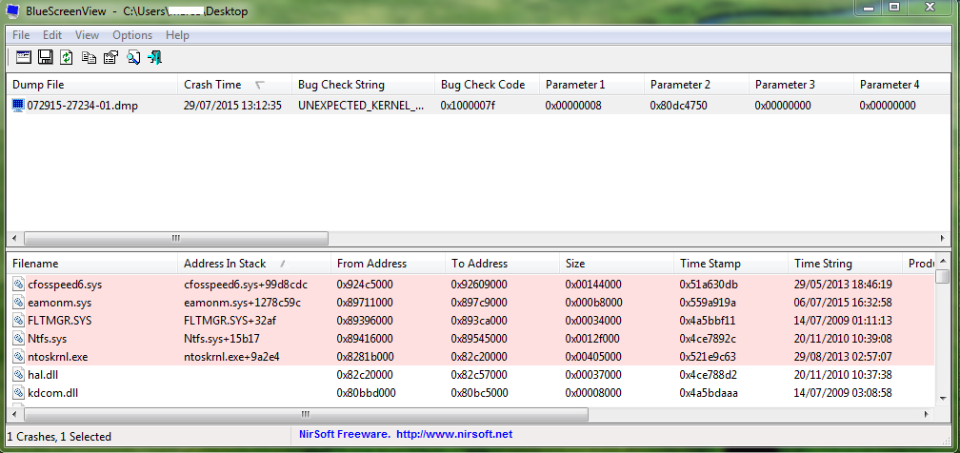Click the ntoskrnl.exe+9a2e4 stack address cell

pyautogui.click(x=231, y=356)
